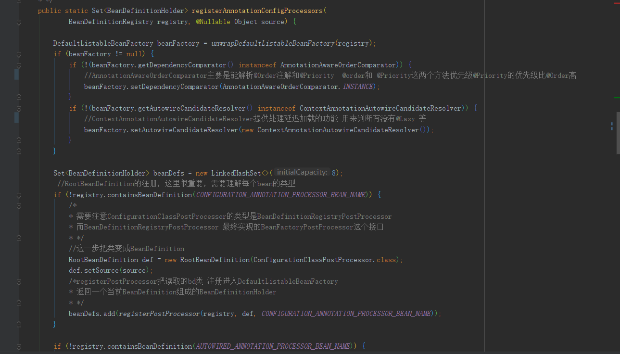This screenshot has height=354, width=620.
Task: Click the INSTANCE constant
Action: (x=358, y=87)
